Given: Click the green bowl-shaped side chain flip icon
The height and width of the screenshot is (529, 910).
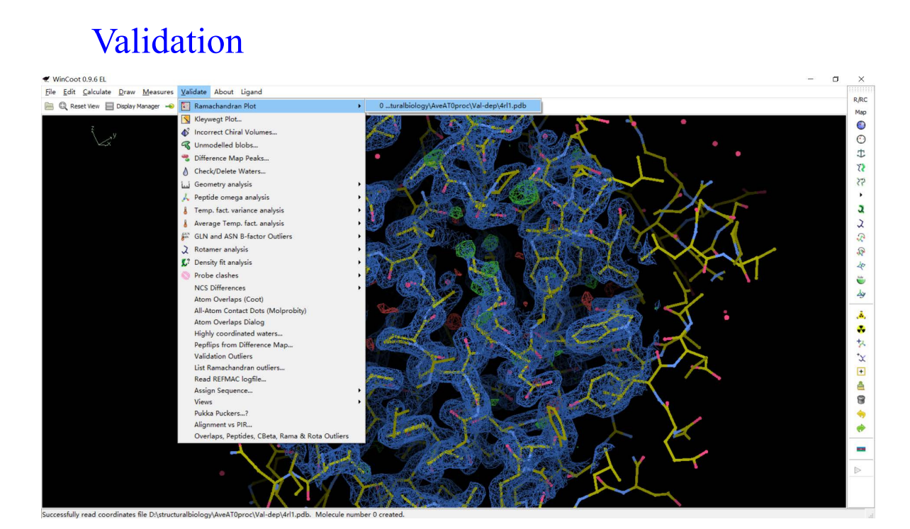Looking at the screenshot, I should coord(861,280).
